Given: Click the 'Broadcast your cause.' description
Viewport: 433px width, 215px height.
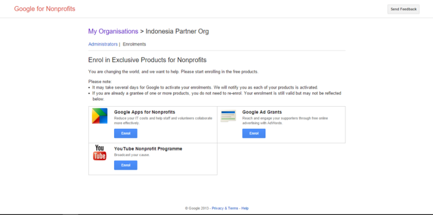Looking at the screenshot, I should 132,155.
